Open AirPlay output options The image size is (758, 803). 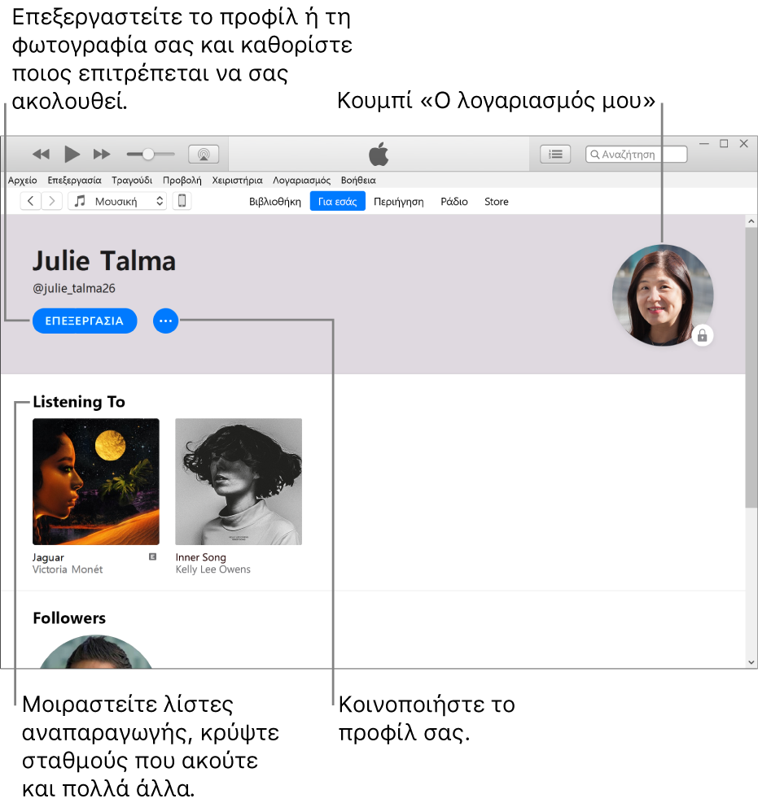(x=204, y=154)
